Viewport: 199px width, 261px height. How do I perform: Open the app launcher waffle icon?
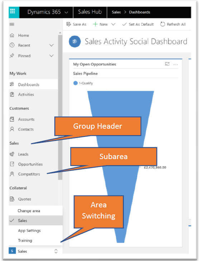pos(13,12)
